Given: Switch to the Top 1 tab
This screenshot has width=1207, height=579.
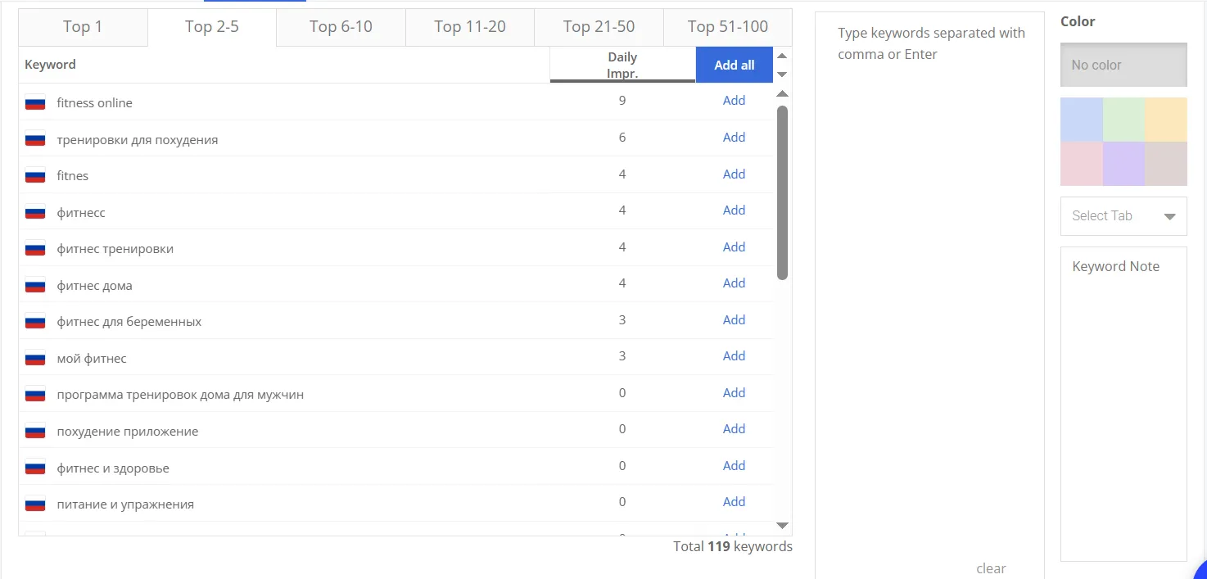Looking at the screenshot, I should (x=83, y=27).
